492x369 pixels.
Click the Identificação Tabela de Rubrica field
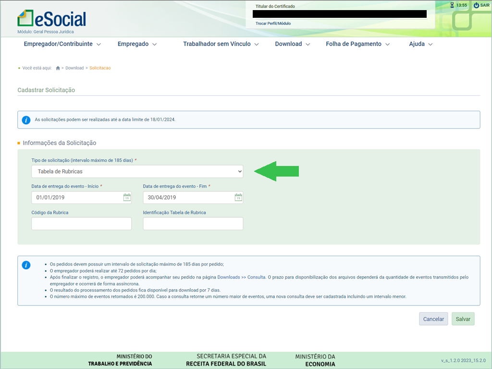point(193,224)
